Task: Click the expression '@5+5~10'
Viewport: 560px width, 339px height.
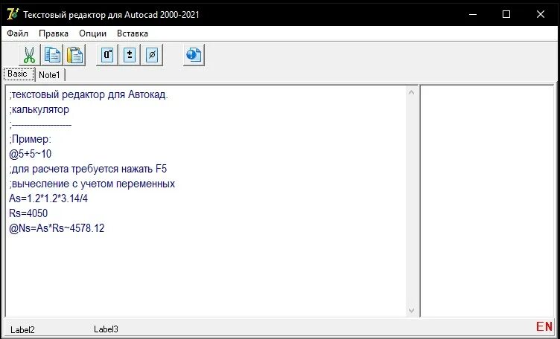Action: [31, 154]
